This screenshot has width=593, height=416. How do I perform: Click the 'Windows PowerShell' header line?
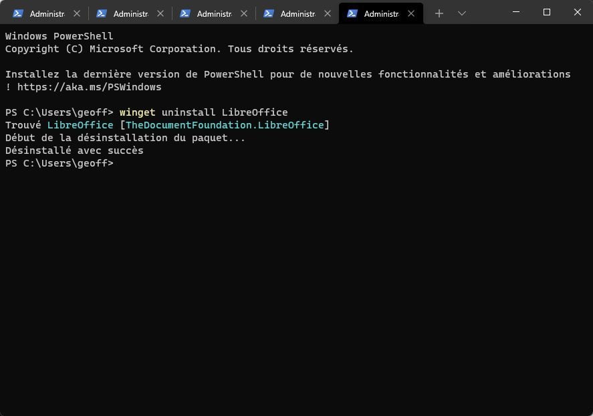pyautogui.click(x=60, y=36)
